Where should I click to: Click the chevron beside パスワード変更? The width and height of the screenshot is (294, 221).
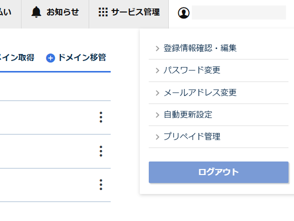pyautogui.click(x=157, y=70)
